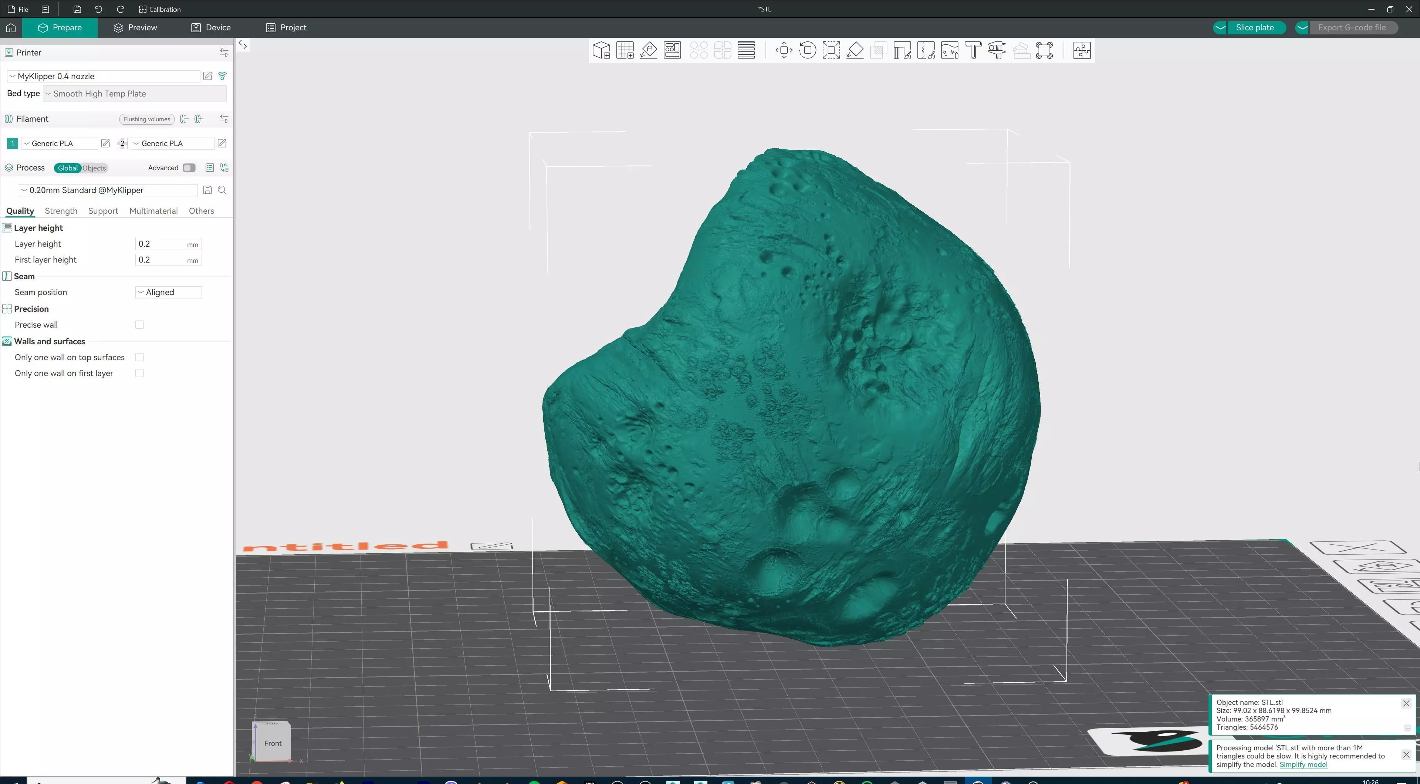Click the Layer height input field
The width and height of the screenshot is (1420, 784).
[169, 244]
